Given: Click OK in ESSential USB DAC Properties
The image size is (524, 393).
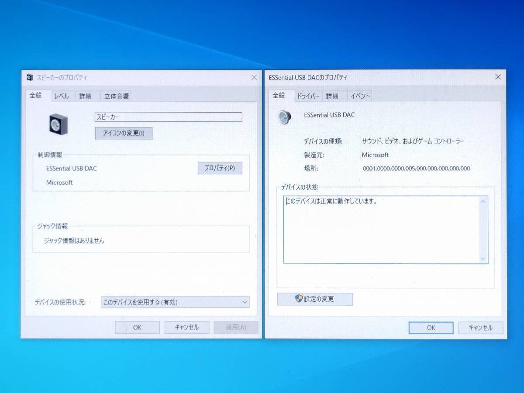Looking at the screenshot, I should pos(431,328).
